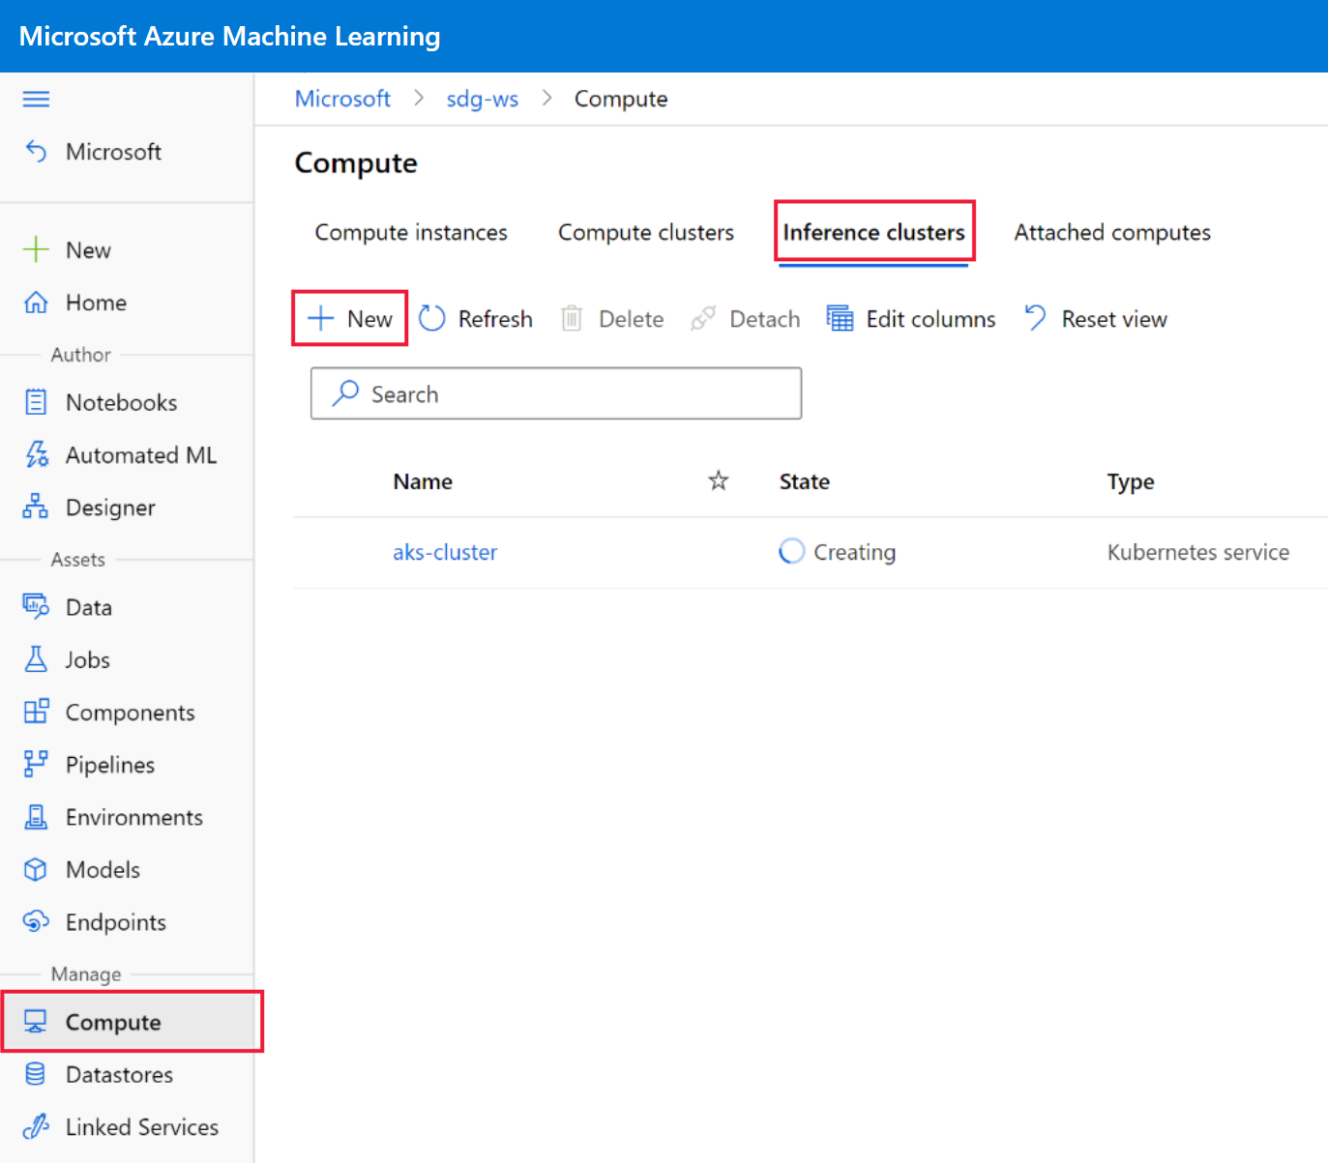Image resolution: width=1328 pixels, height=1163 pixels.
Task: Navigate to sdg-ws breadcrumb link
Action: coord(482,99)
